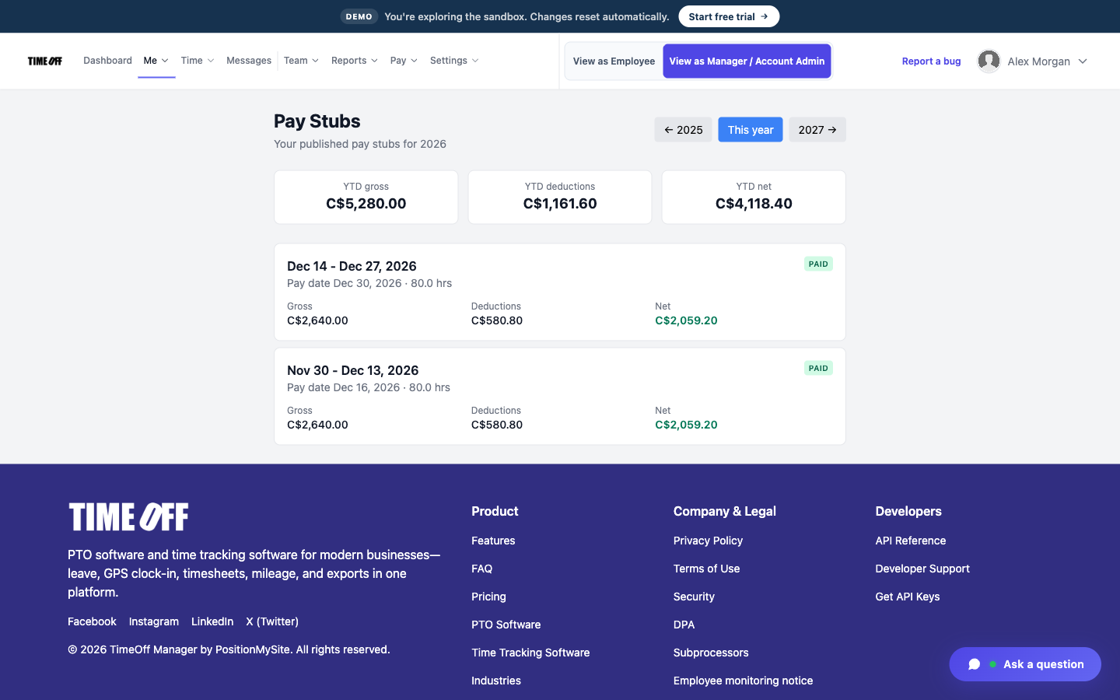
Task: Expand the Reports menu
Action: (x=355, y=61)
